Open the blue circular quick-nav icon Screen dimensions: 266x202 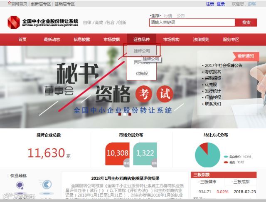point(47,185)
